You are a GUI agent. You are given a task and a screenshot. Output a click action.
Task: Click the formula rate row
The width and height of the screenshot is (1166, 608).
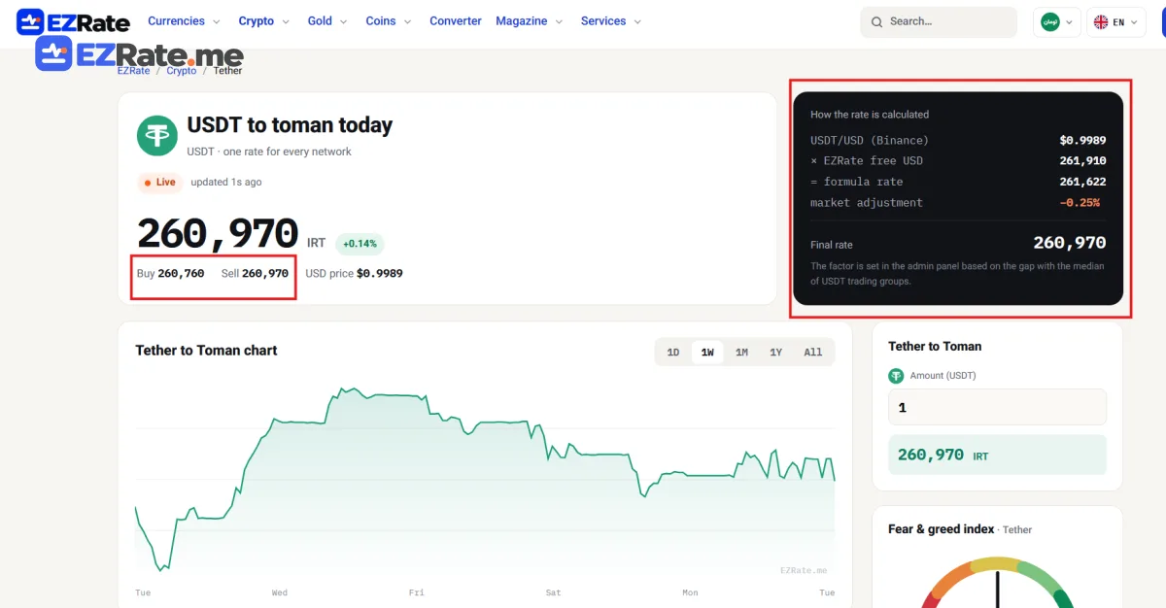coord(958,182)
